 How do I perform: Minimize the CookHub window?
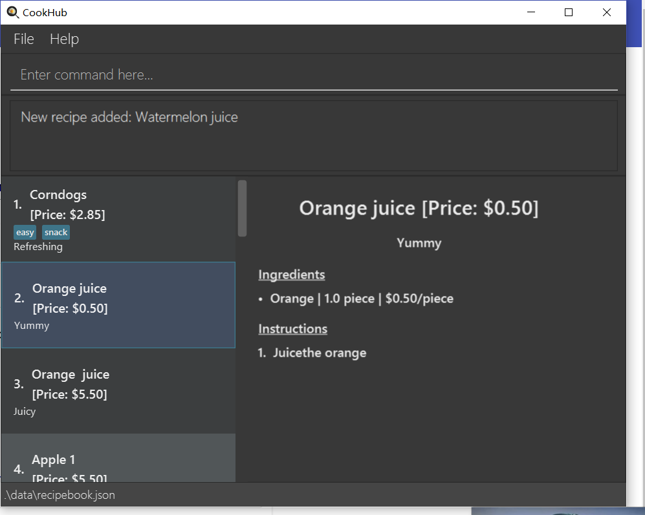click(x=531, y=12)
